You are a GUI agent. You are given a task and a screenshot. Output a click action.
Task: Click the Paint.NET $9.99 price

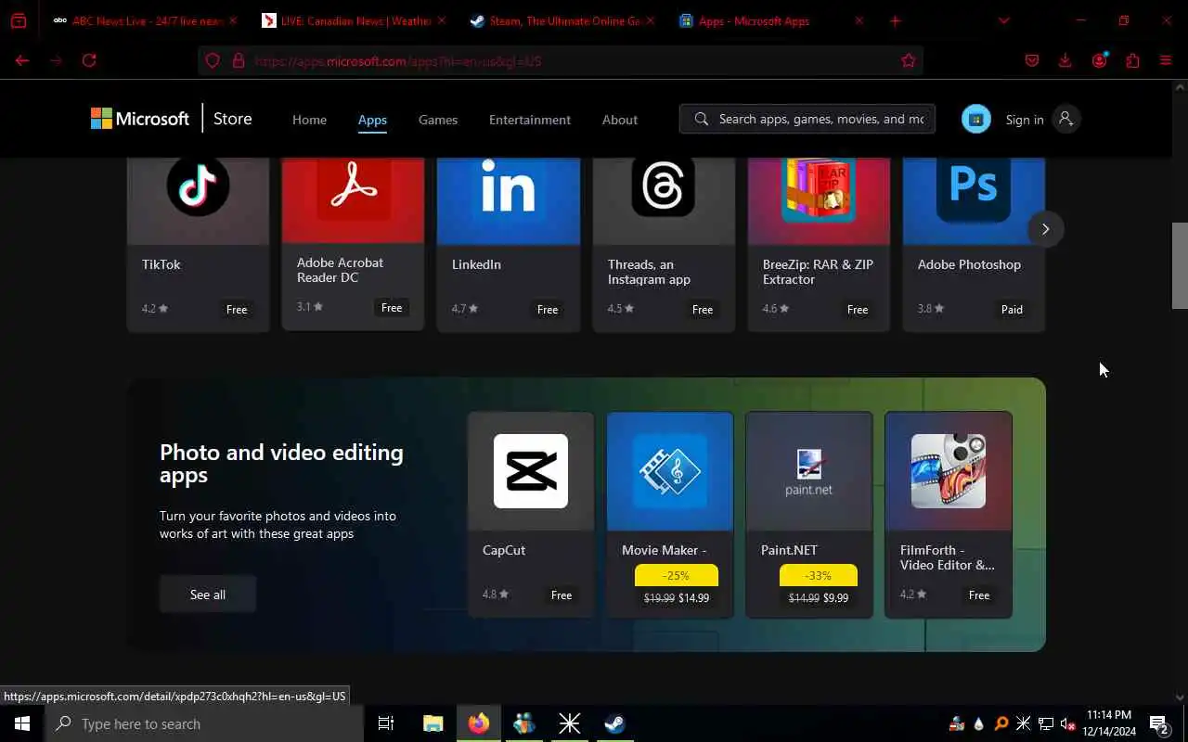pyautogui.click(x=835, y=598)
